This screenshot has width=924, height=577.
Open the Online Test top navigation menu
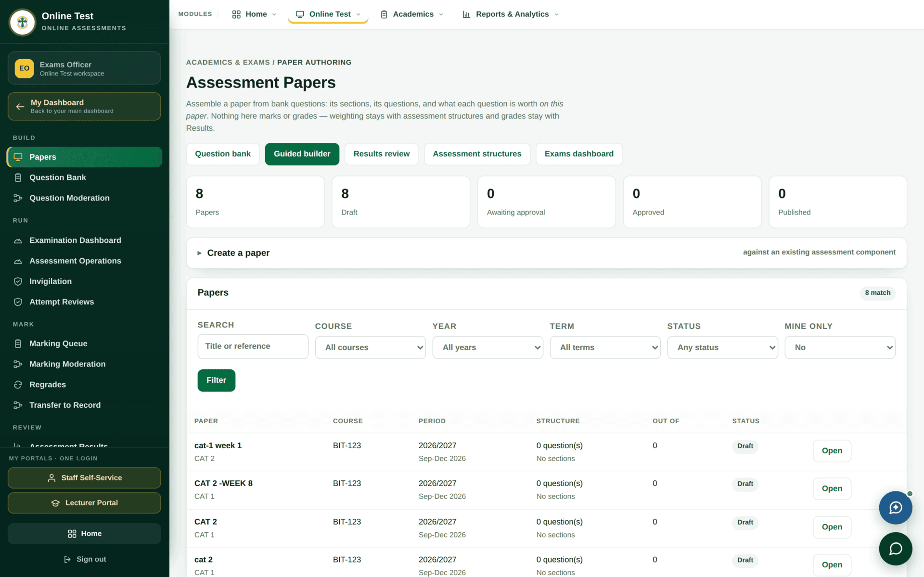point(328,14)
